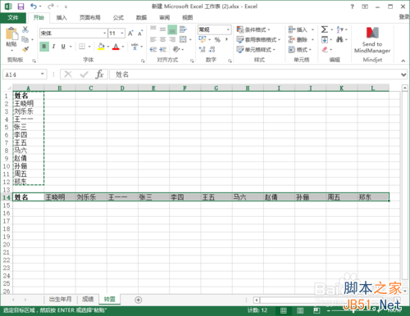Click the Clear eraser icon
410x316 pixels.
coord(325,49)
